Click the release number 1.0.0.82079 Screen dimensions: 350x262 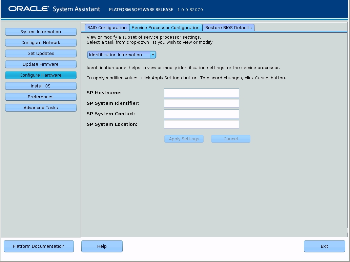click(190, 9)
